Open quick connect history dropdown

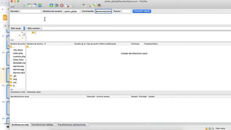(x=153, y=11)
